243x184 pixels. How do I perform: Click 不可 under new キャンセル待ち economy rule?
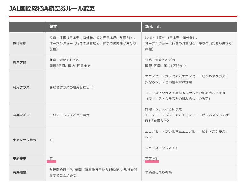pos(148,138)
